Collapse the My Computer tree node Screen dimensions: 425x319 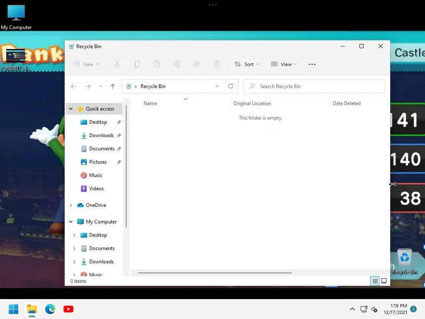(x=71, y=222)
